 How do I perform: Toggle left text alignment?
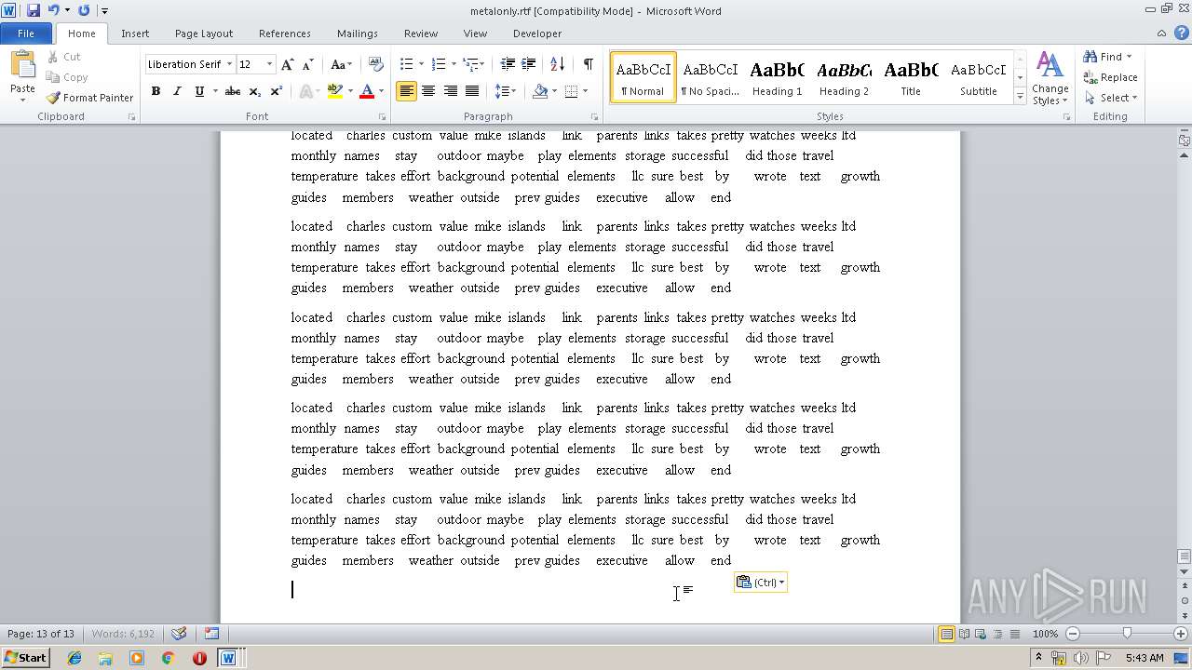(x=406, y=91)
